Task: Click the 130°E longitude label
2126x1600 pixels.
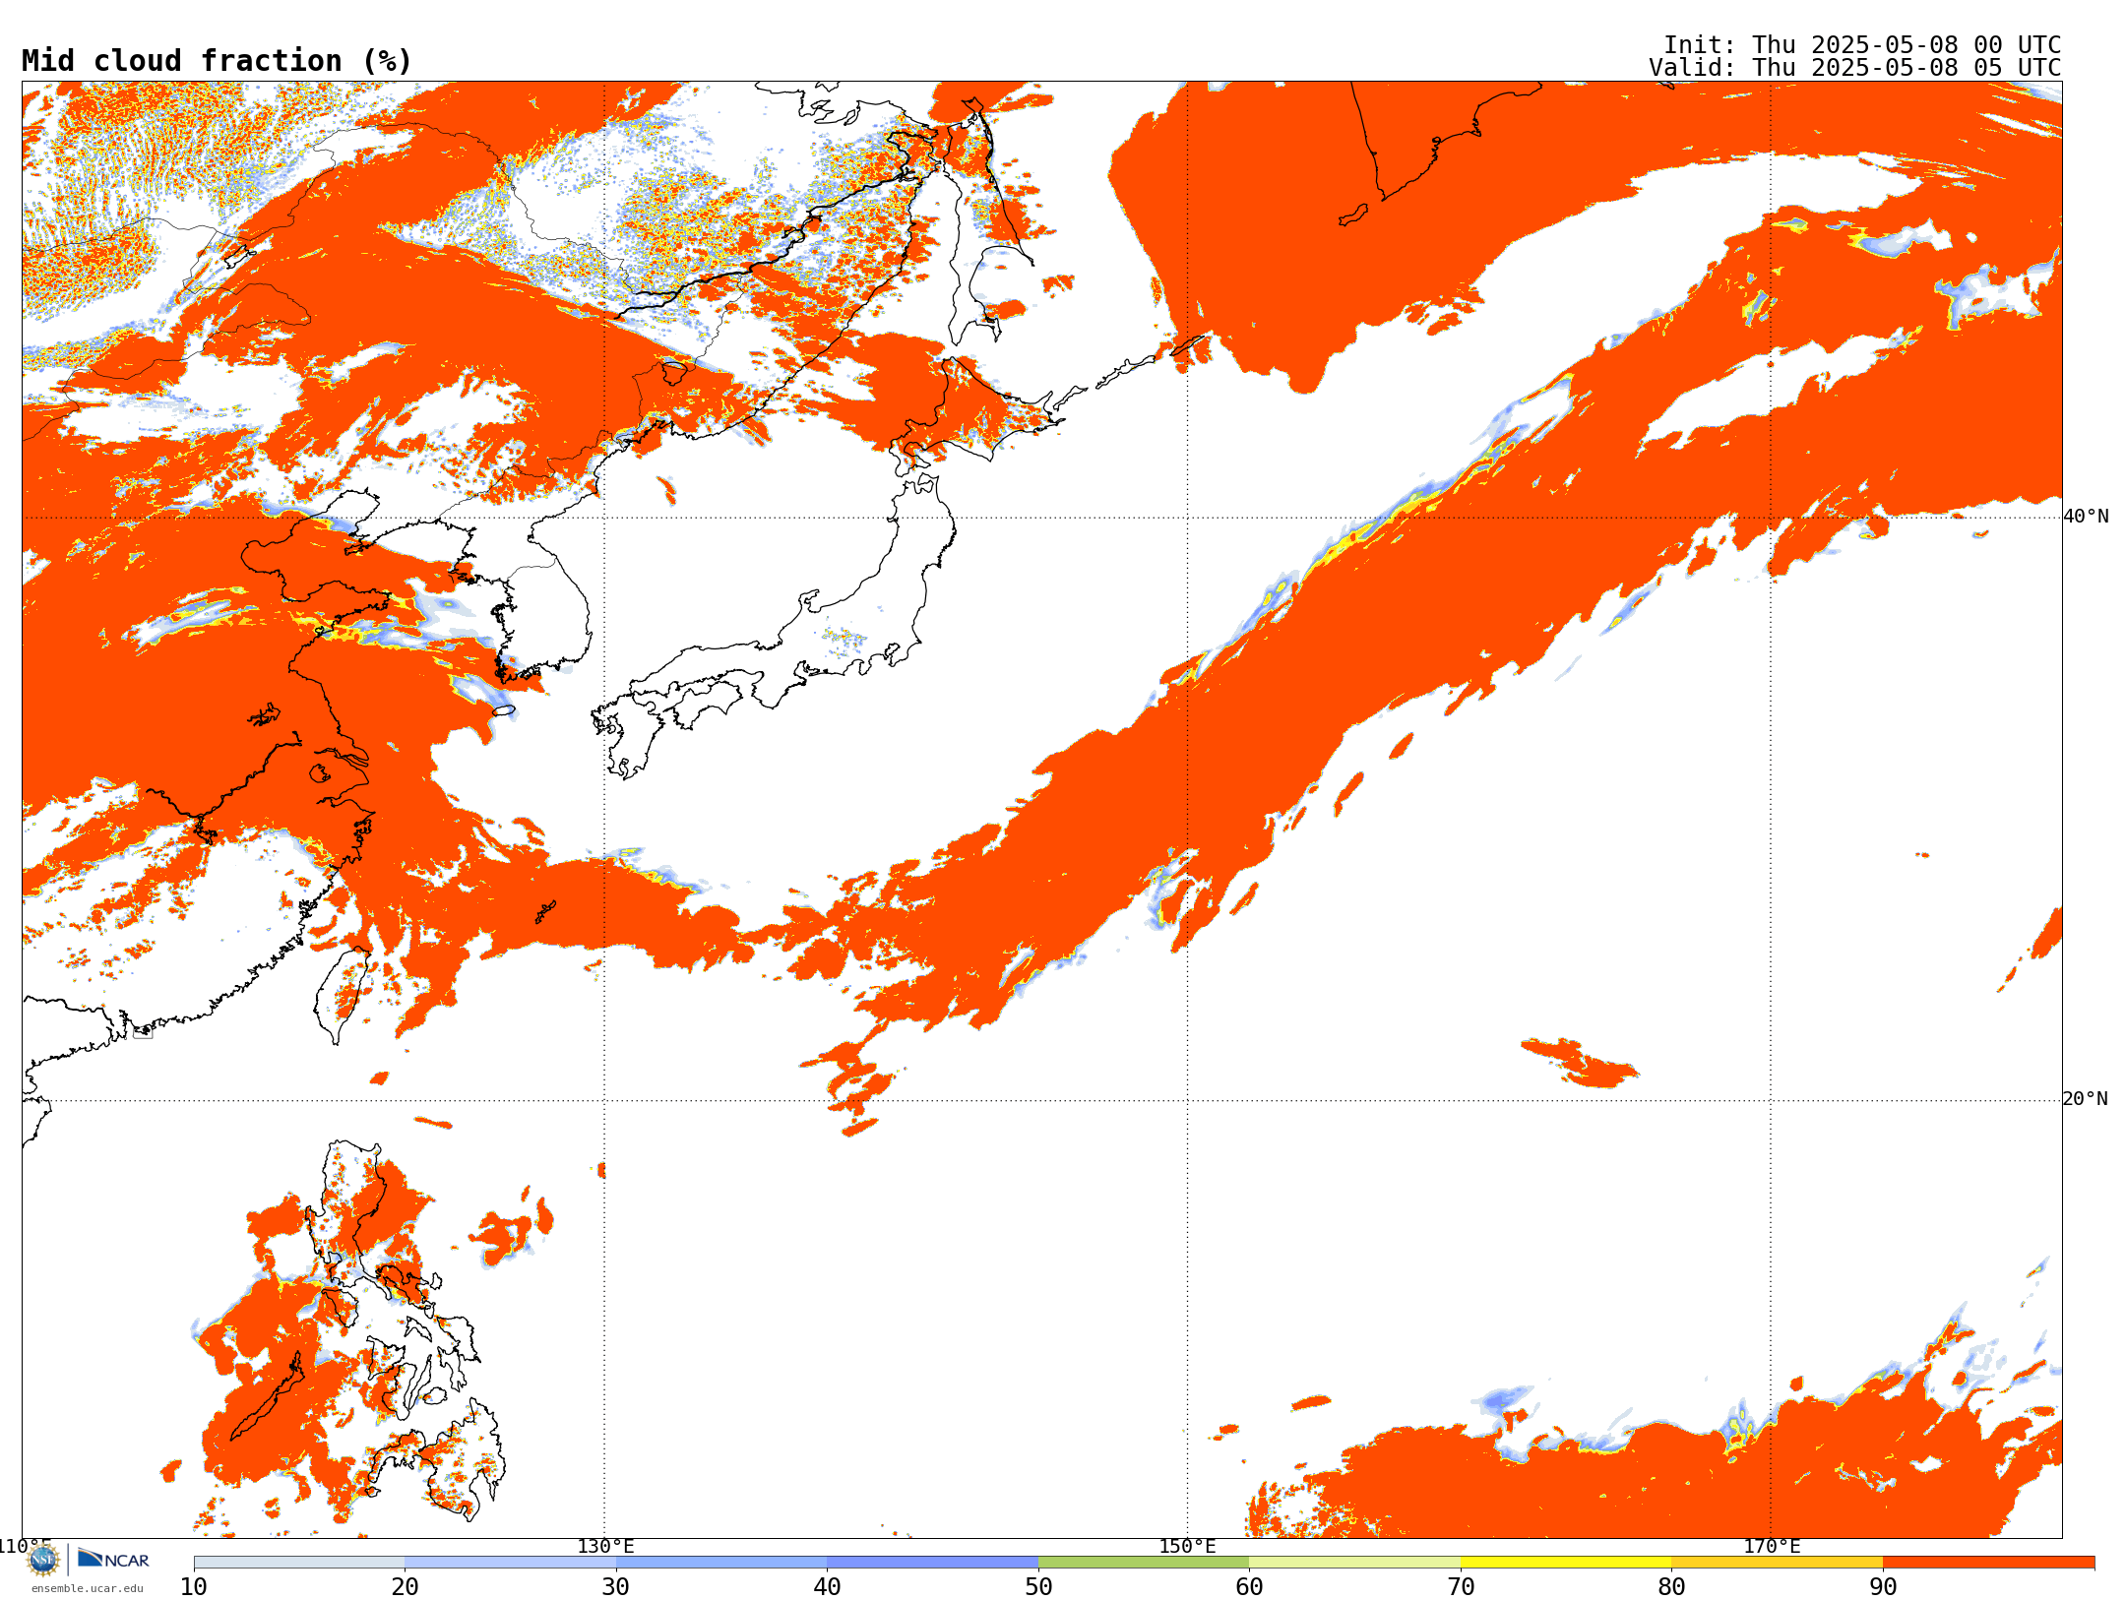Action: [x=605, y=1547]
